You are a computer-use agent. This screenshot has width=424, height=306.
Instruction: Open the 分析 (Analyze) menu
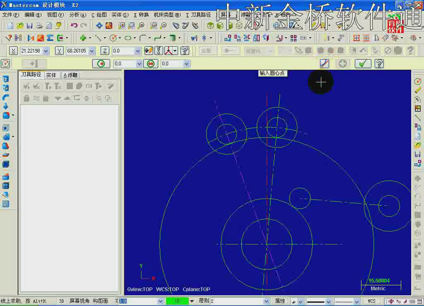(x=77, y=15)
